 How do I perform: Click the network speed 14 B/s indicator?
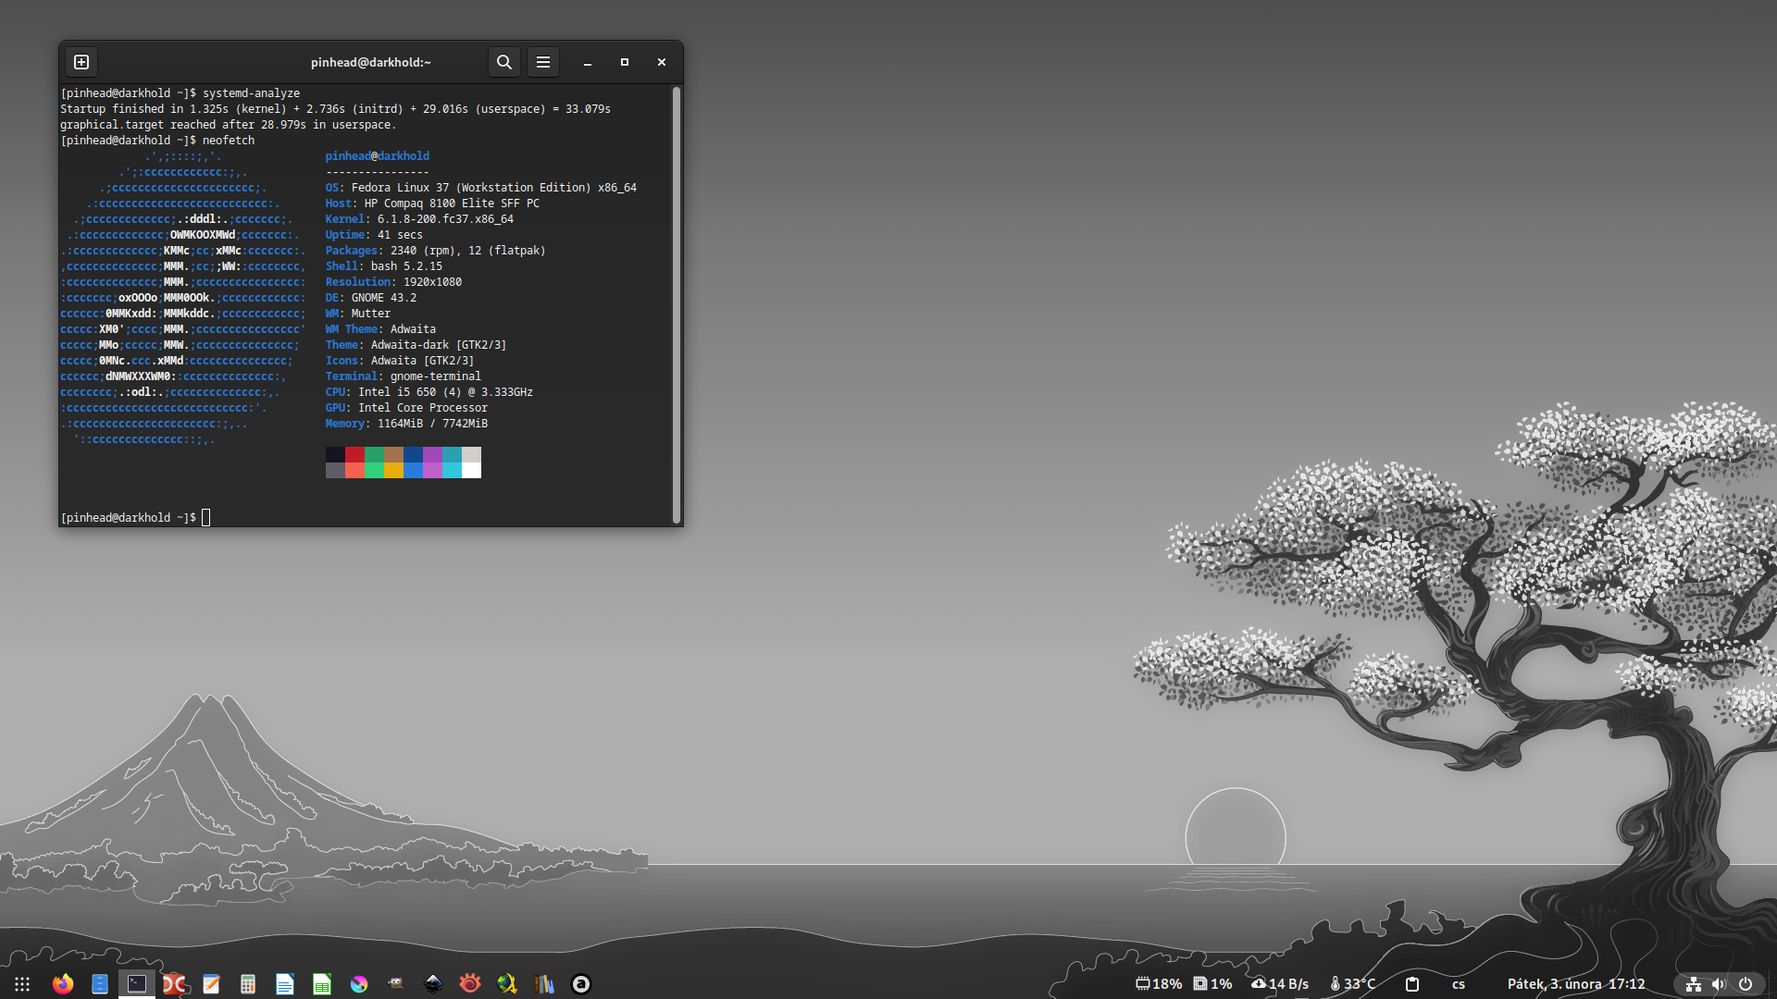coord(1280,984)
